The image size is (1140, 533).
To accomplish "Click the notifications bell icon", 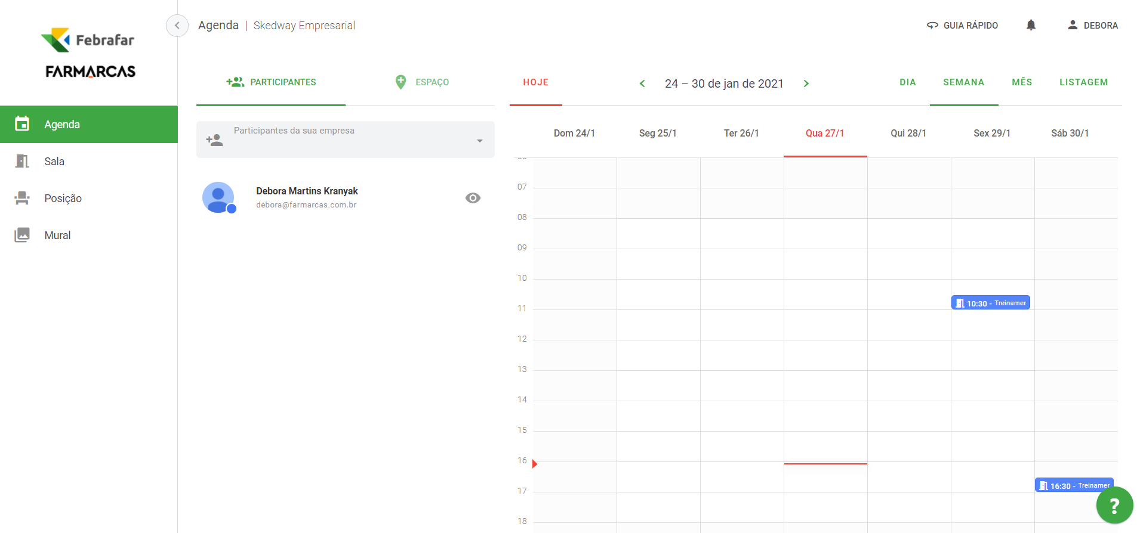I will tap(1031, 25).
